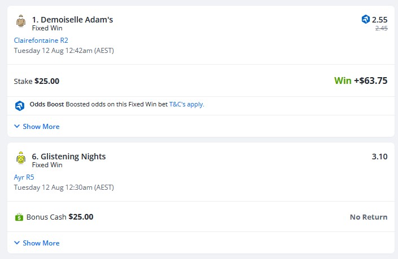398x259 pixels.
Task: Click the Win +$63.75 result text
Action: point(361,81)
